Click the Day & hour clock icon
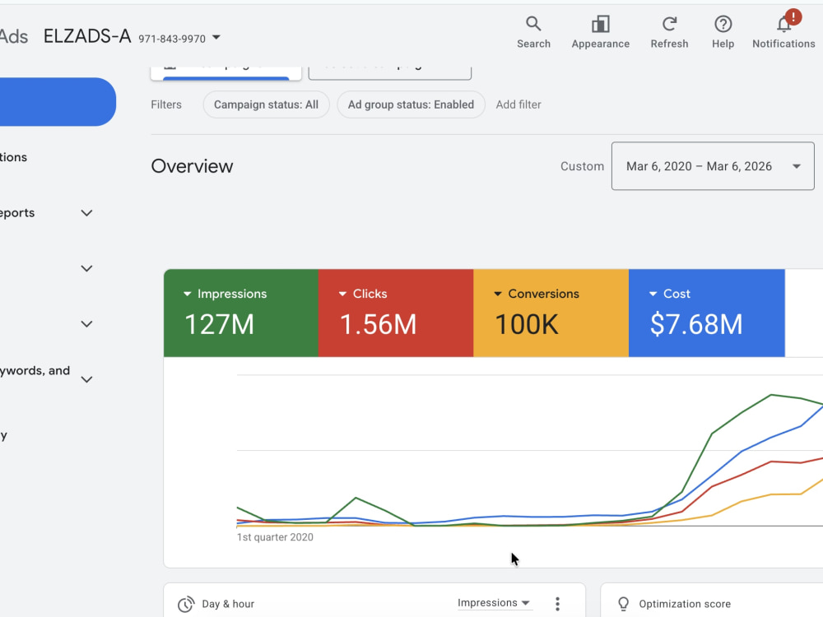 click(185, 605)
